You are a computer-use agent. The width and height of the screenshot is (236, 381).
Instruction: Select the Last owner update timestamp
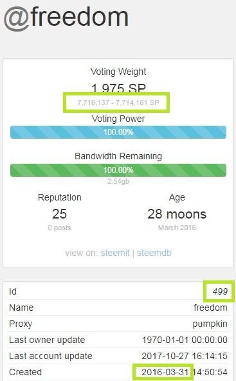click(185, 340)
